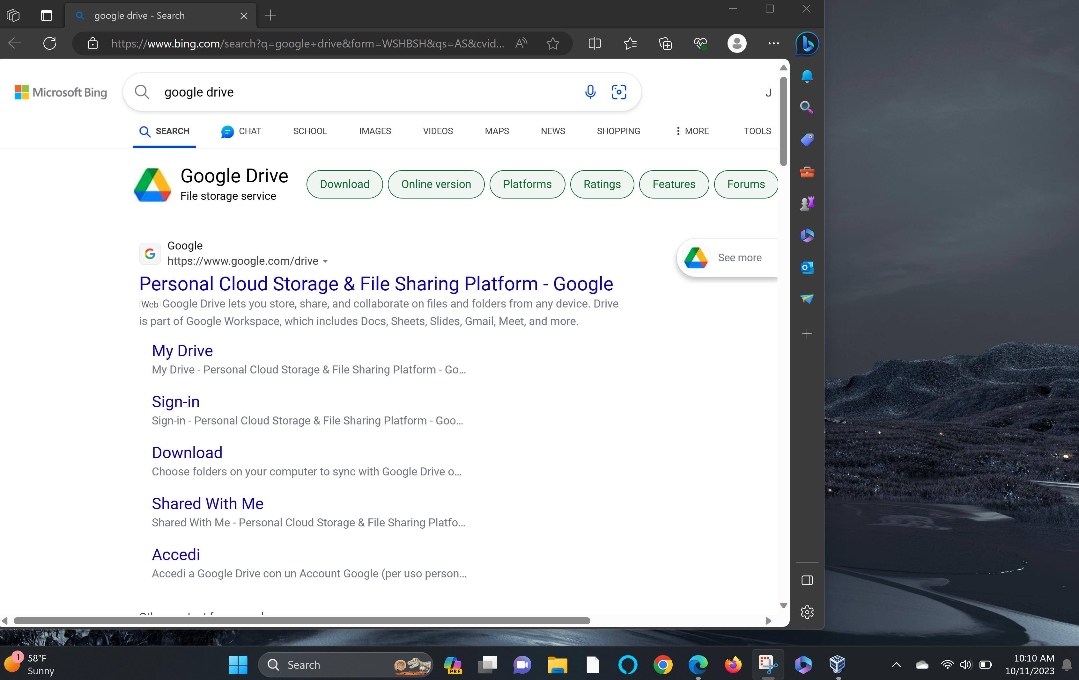This screenshot has width=1079, height=680.
Task: Open Bing Copilot sidebar icon
Action: pyautogui.click(x=807, y=43)
